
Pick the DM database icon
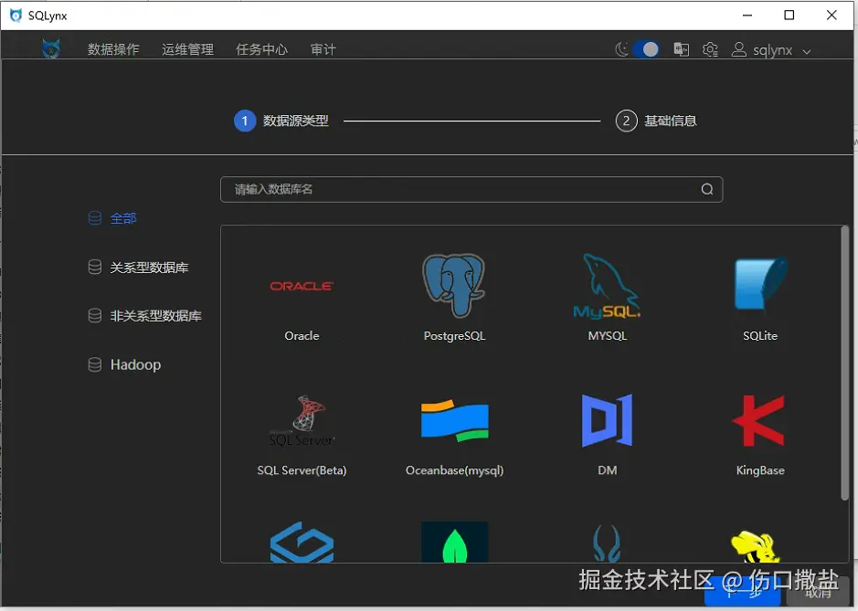(x=607, y=420)
